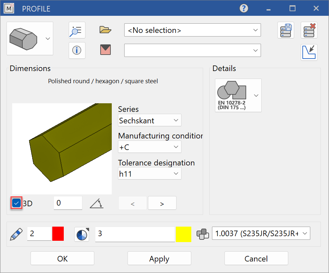Viewport: 329px width, 273px height.
Task: Click the pencil pen icon
Action: pyautogui.click(x=16, y=234)
